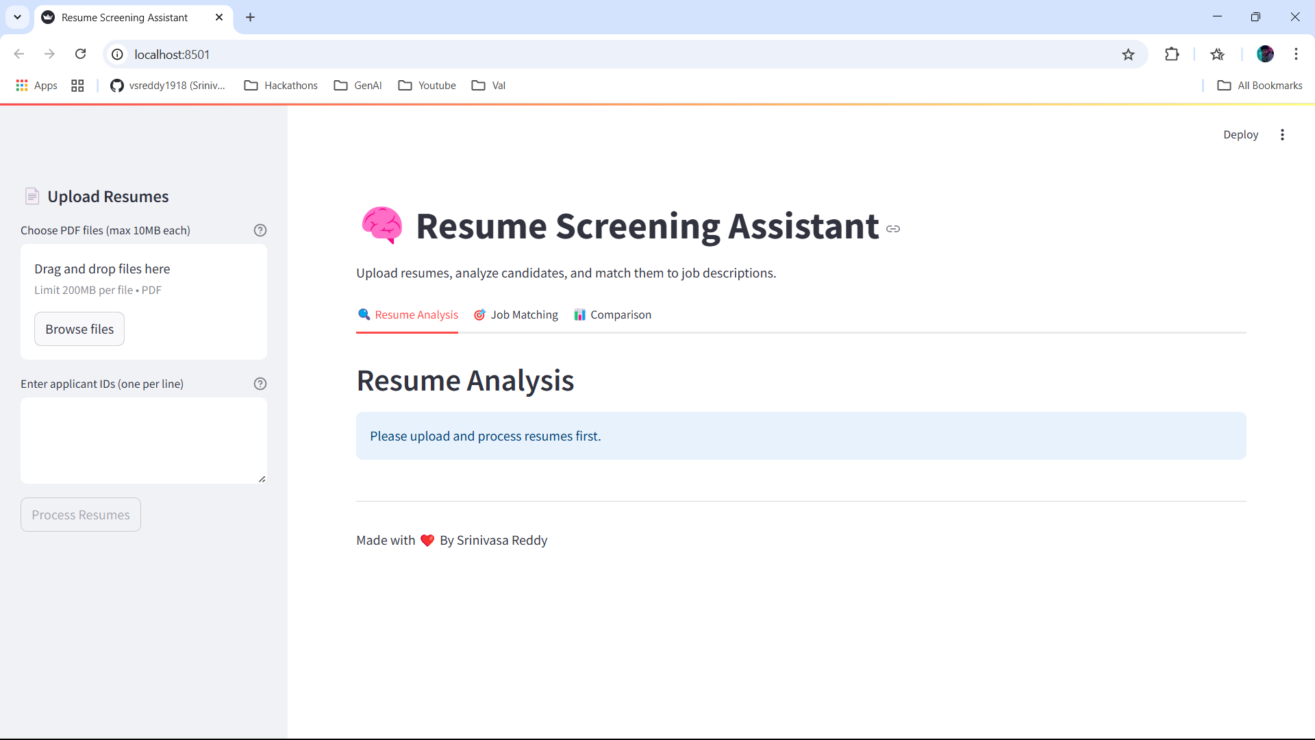This screenshot has height=740, width=1315.
Task: Bookmark this page with star icon
Action: (1128, 55)
